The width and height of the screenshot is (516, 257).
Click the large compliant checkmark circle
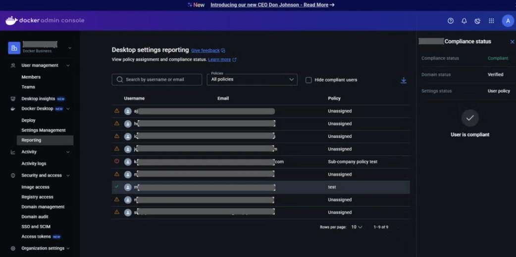pyautogui.click(x=470, y=118)
